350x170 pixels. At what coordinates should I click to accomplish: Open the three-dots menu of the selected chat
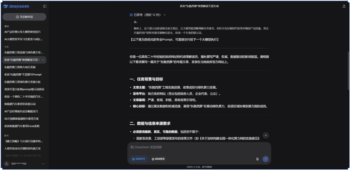[43, 60]
